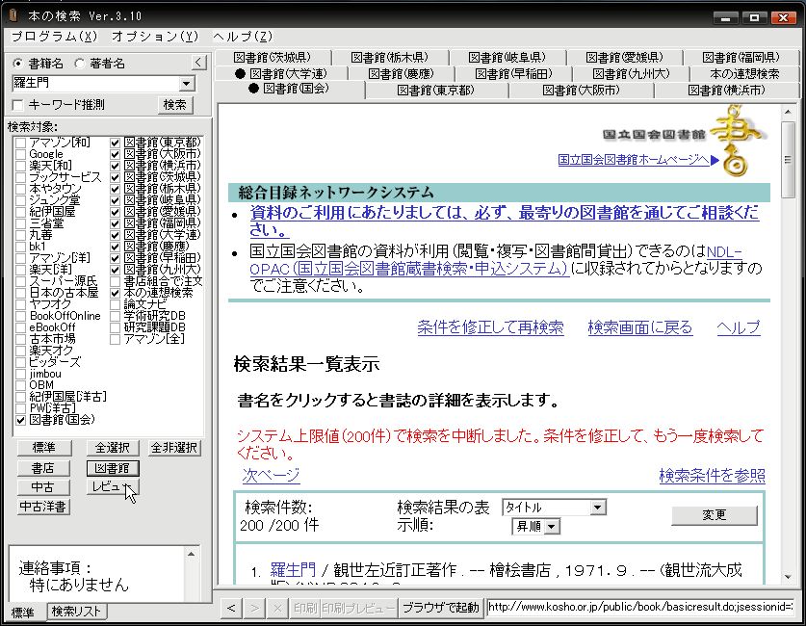Click the browser page vertical scrollbar thumb
Image resolution: width=806 pixels, height=626 pixels.
click(x=788, y=160)
